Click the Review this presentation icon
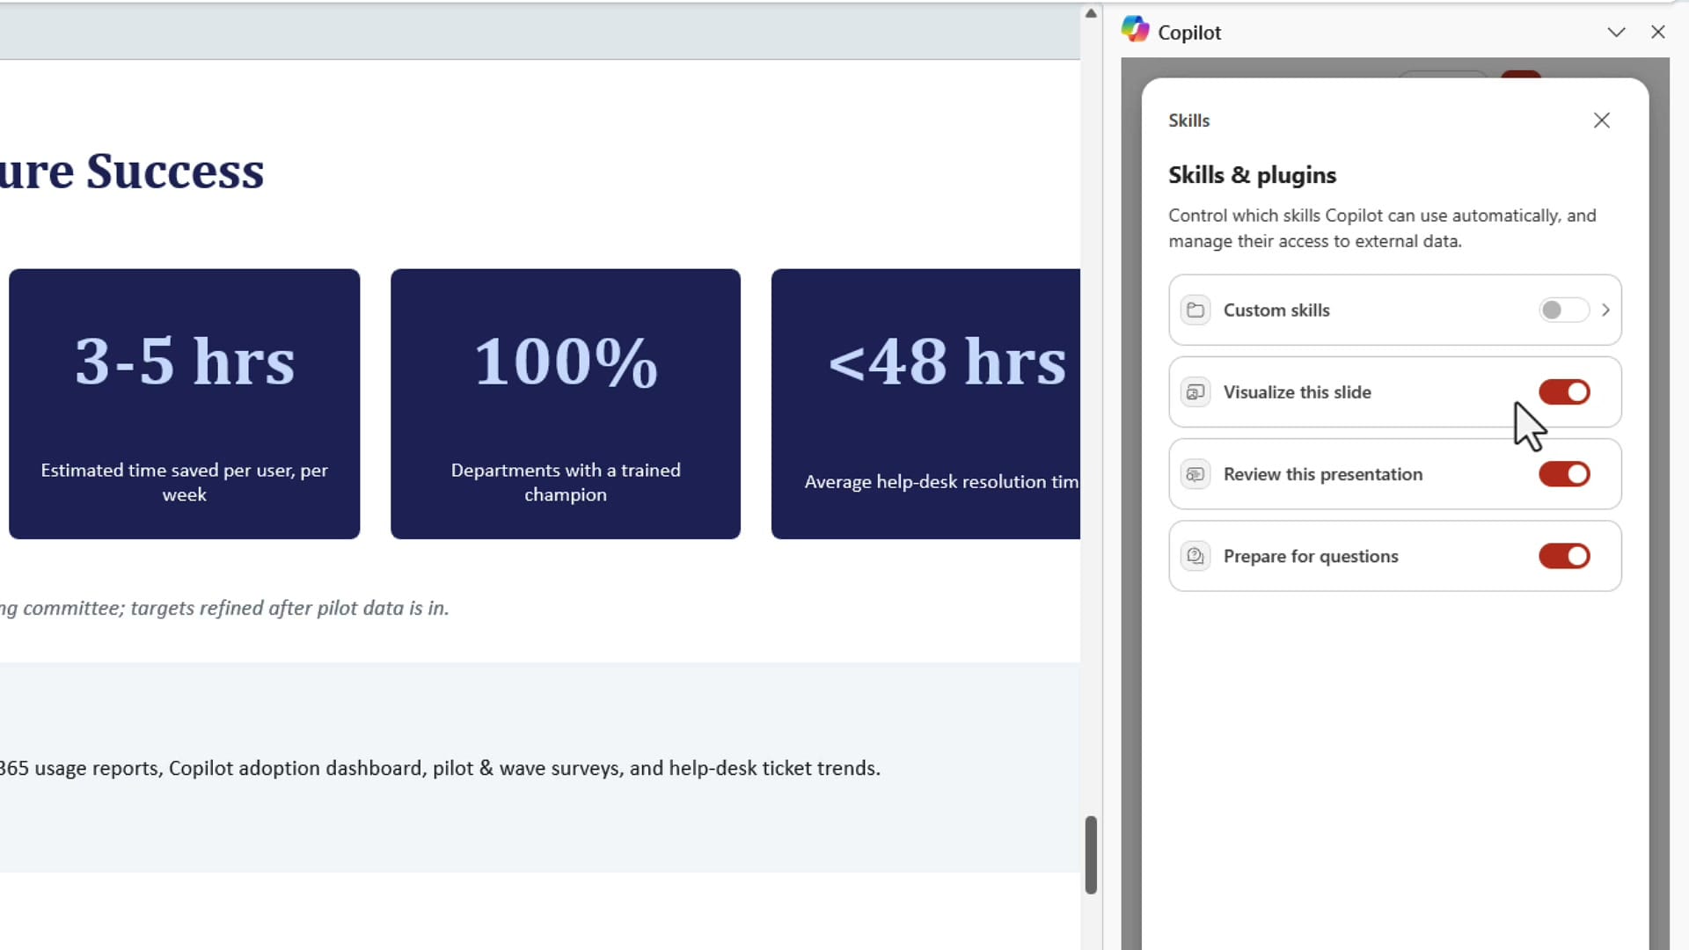 coord(1195,474)
